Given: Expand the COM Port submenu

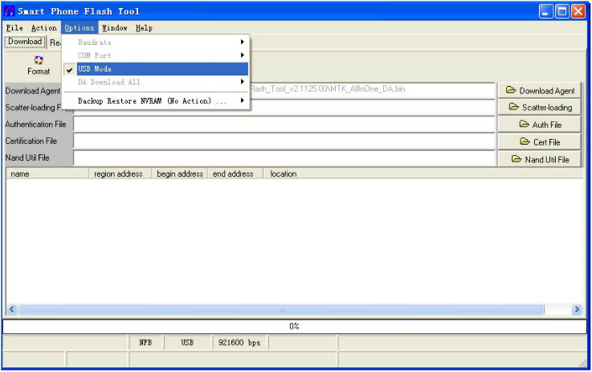Looking at the screenshot, I should 95,55.
